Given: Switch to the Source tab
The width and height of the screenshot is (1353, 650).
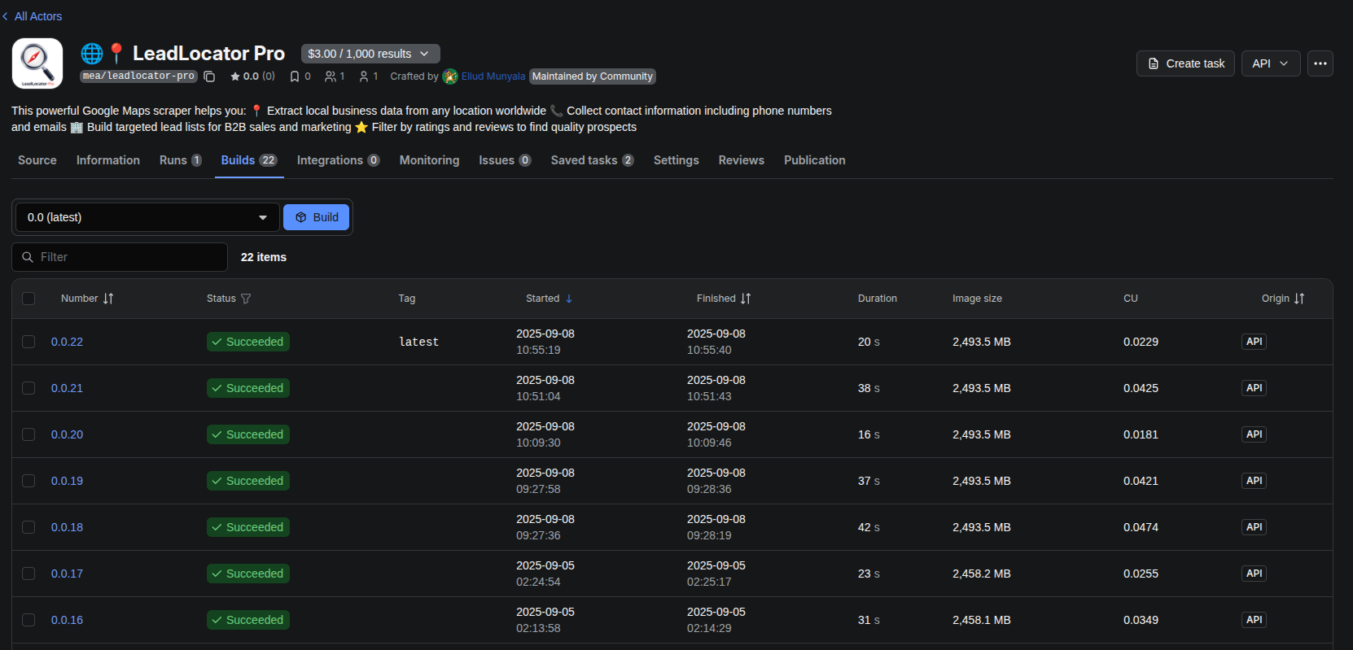Looking at the screenshot, I should pos(37,160).
